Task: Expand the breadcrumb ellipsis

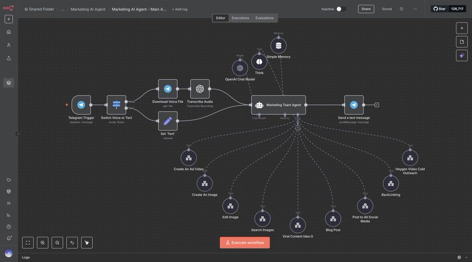Action: [62, 9]
